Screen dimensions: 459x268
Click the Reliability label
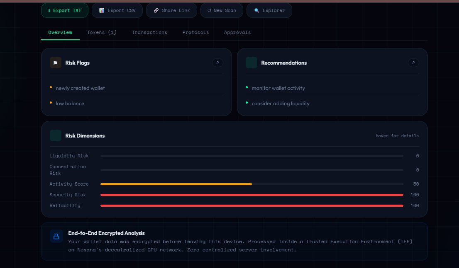coord(65,206)
